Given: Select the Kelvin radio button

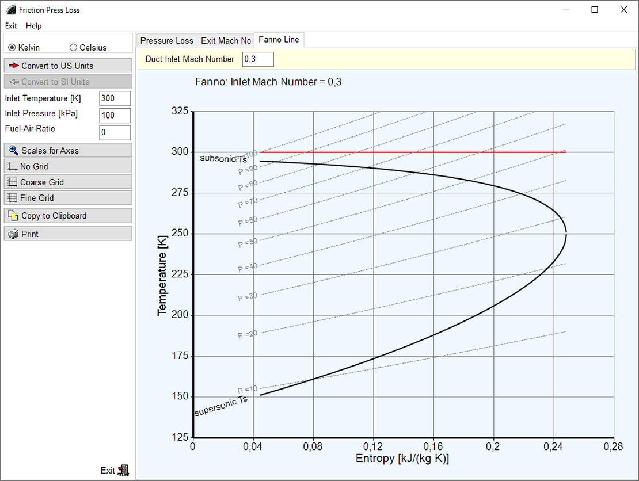Looking at the screenshot, I should (12, 48).
